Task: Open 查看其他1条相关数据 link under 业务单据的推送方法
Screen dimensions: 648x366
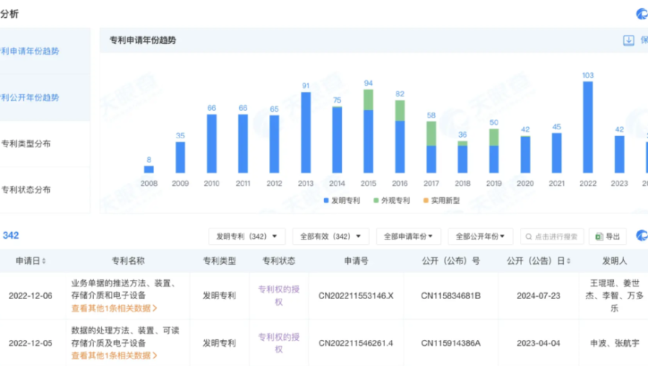Action: point(114,308)
